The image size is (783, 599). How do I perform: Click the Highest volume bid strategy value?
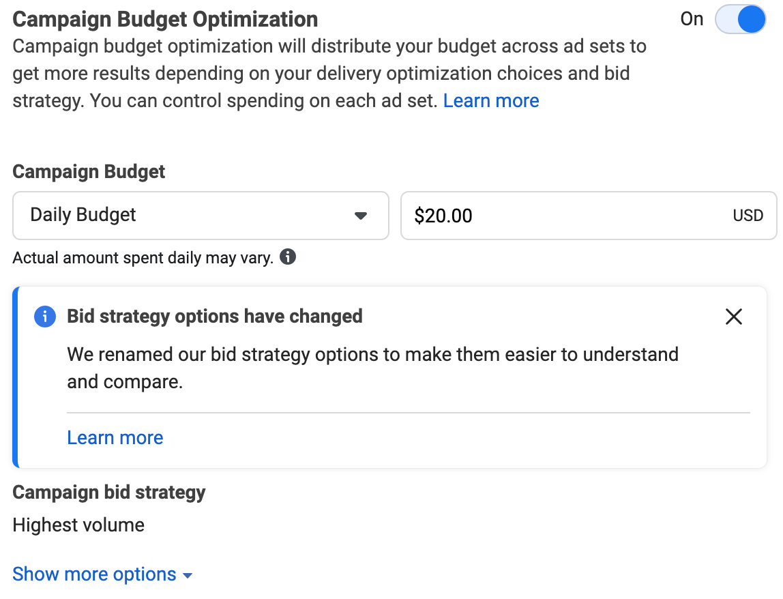78,525
